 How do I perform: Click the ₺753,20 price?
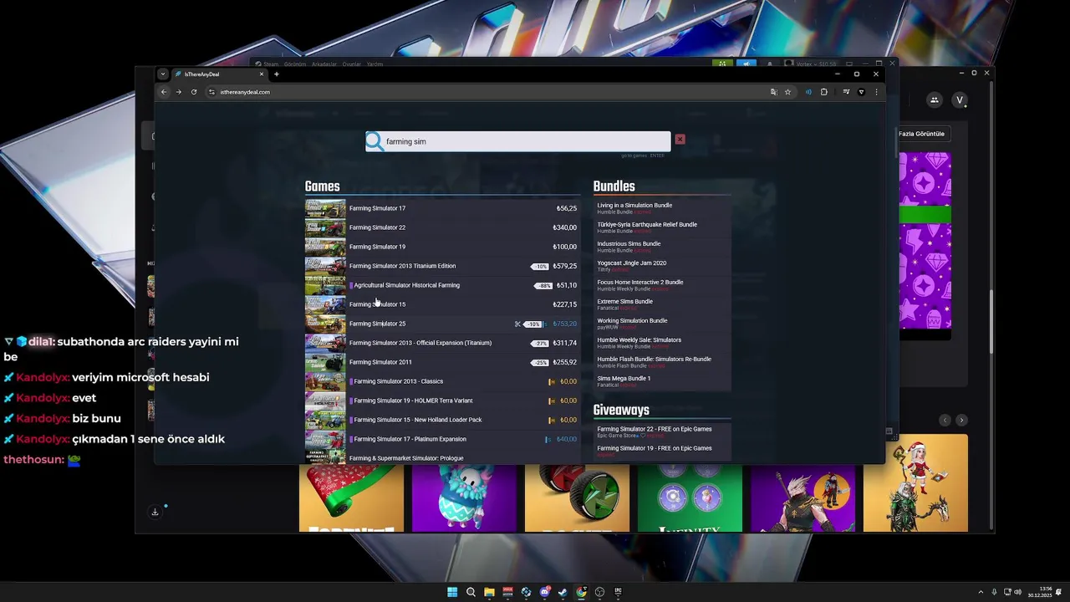click(565, 324)
